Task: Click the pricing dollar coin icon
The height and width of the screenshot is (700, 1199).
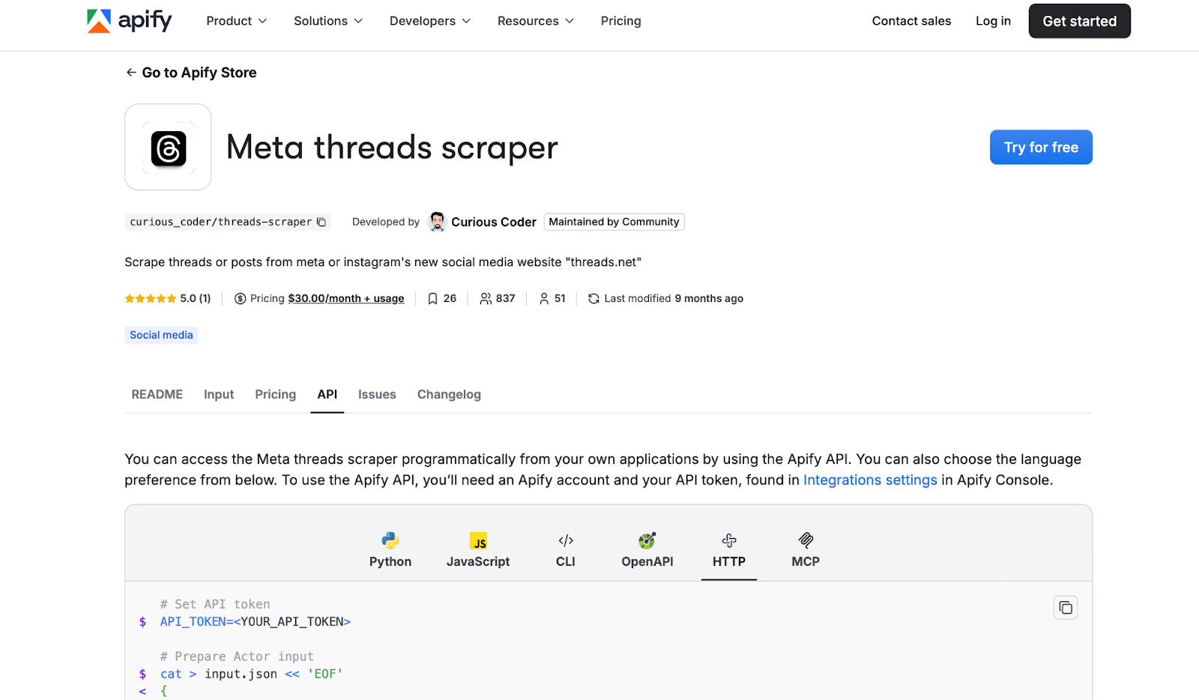Action: tap(241, 298)
